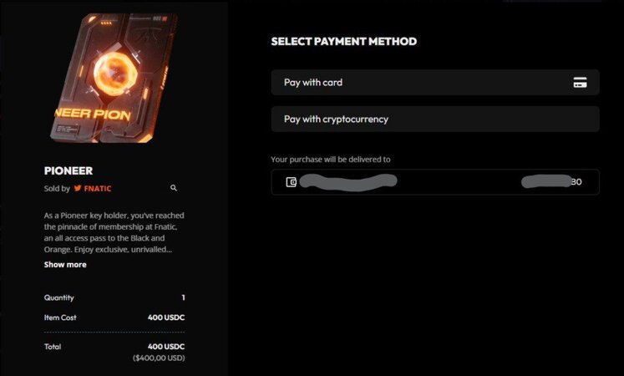
Task: Click the Quantity value 1
Action: click(x=183, y=297)
